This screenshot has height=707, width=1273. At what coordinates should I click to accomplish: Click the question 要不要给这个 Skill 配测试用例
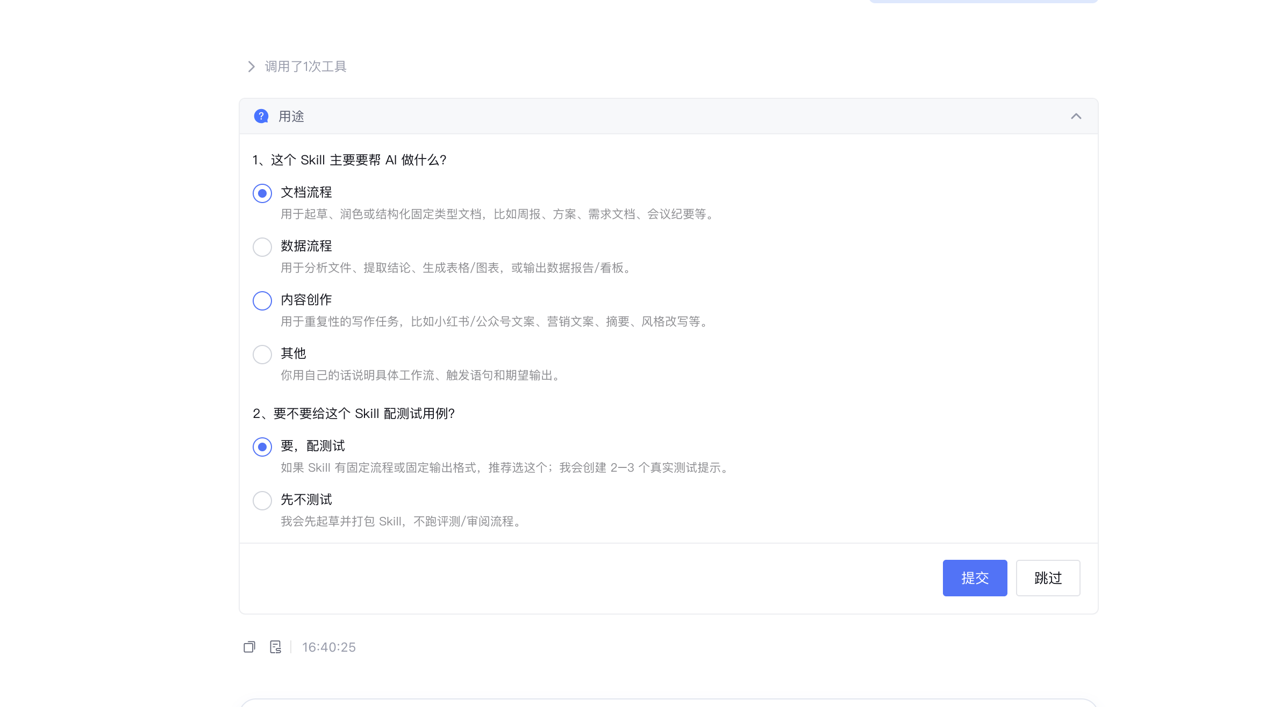(354, 414)
